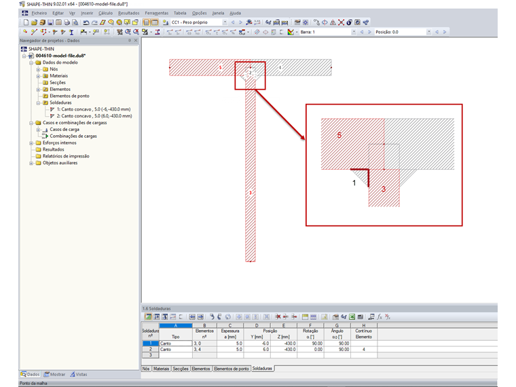Select weld 1: Canto concavo (-6,-430.0 mm)
Screen dimensions: 516x387
point(94,109)
